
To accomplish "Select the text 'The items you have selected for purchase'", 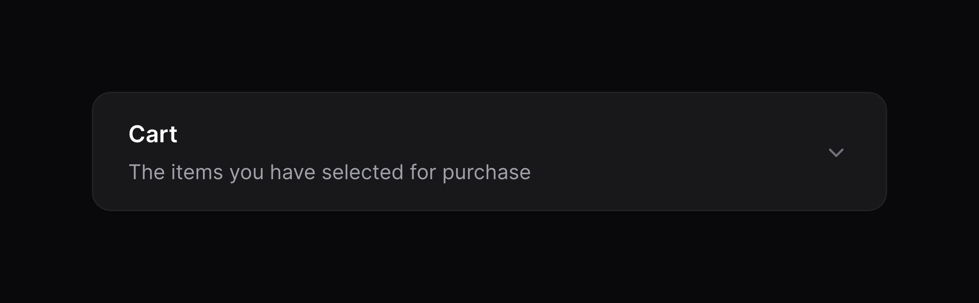I will tap(330, 172).
